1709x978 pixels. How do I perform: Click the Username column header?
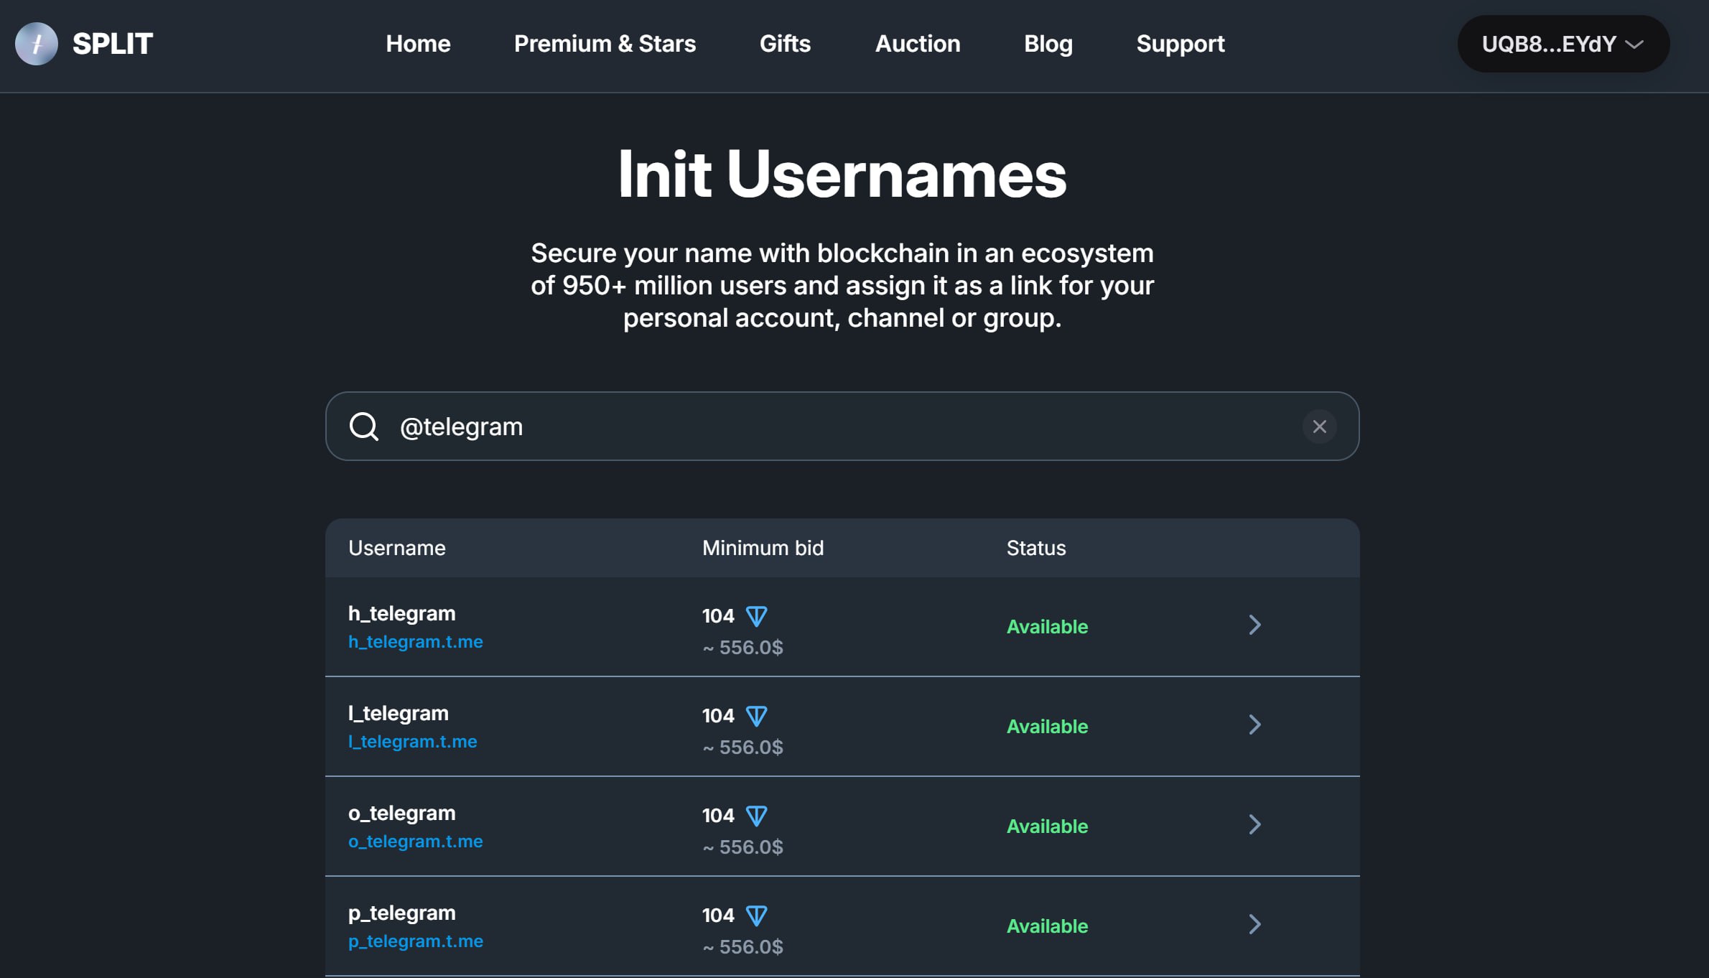pos(397,548)
